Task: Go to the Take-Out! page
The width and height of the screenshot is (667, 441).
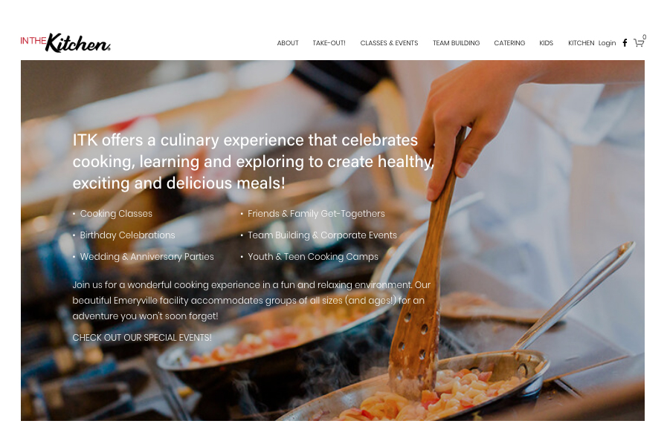Action: pos(329,43)
